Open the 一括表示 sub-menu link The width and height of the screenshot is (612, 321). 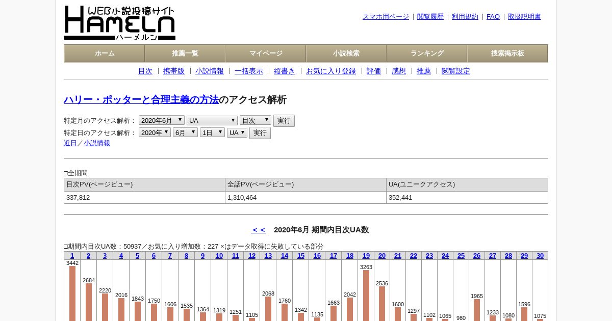(249, 71)
